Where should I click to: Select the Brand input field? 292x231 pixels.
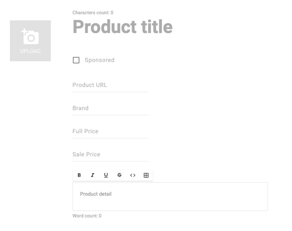point(110,108)
